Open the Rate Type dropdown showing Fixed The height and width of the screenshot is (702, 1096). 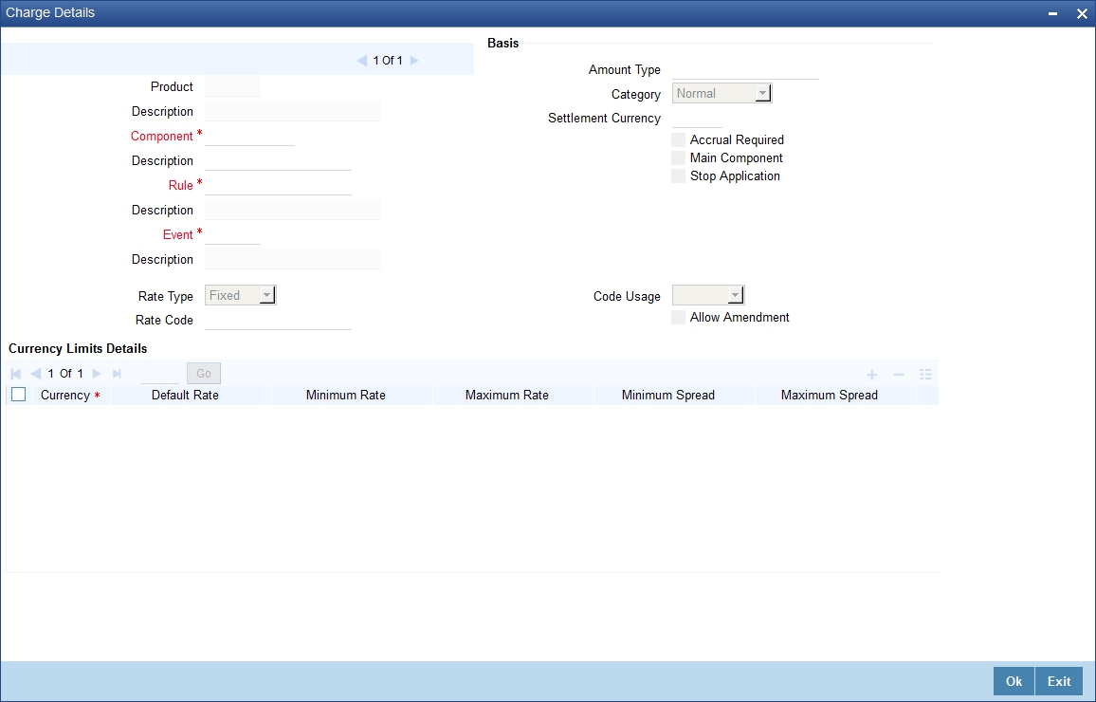point(241,295)
